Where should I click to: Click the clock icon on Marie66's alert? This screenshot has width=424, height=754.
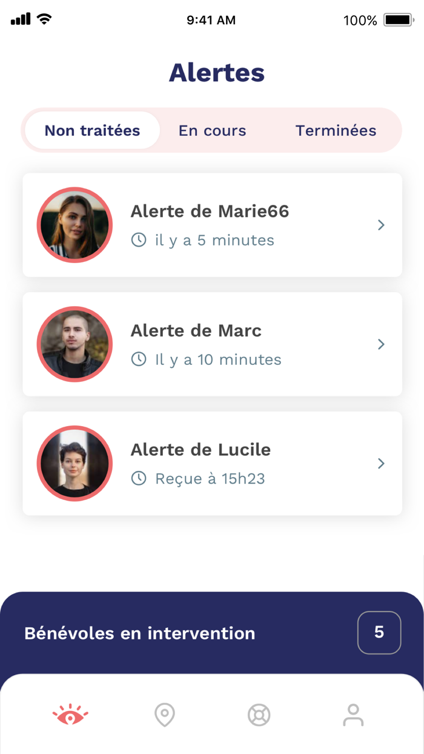click(138, 240)
